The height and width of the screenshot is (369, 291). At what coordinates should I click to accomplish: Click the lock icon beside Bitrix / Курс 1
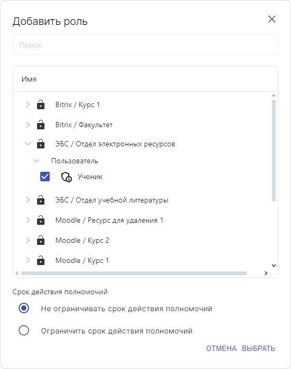point(41,104)
